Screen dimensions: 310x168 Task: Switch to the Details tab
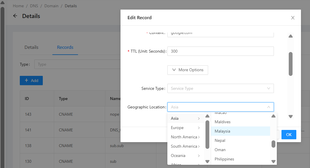coord(31,47)
